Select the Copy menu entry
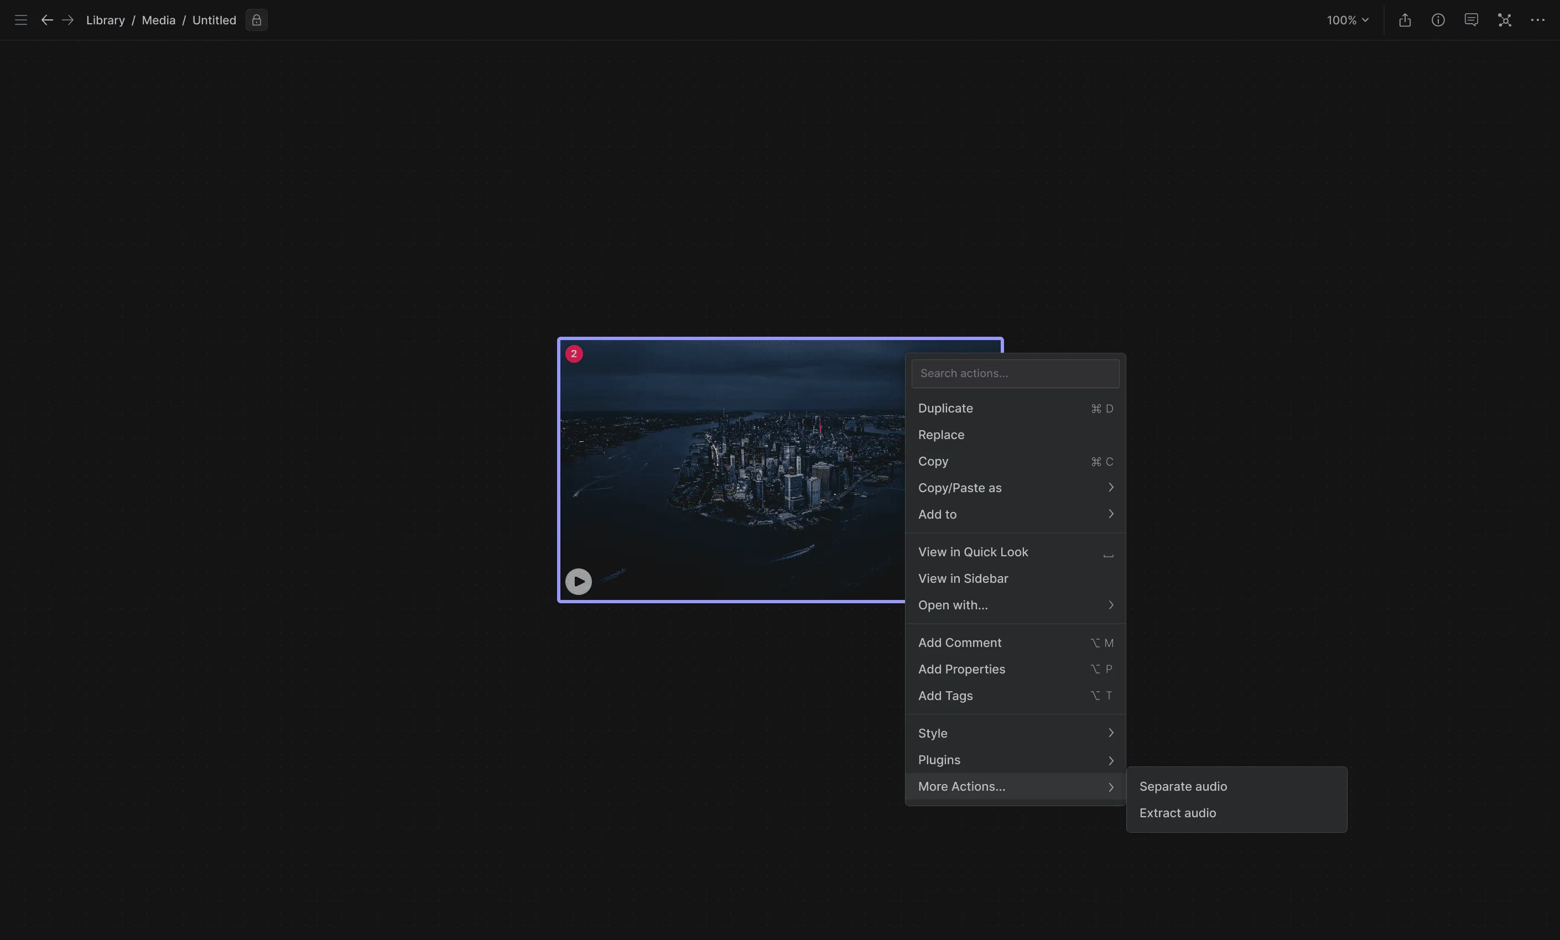 1015,462
